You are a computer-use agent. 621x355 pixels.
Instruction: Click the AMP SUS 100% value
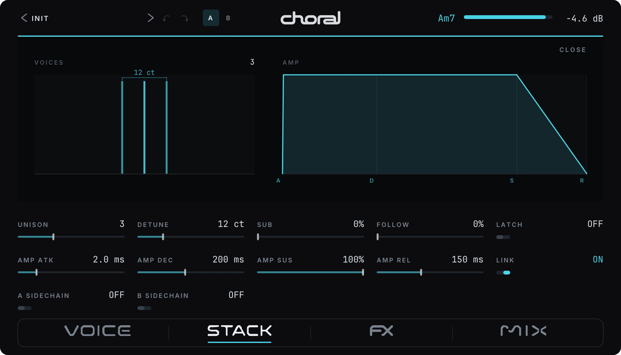(x=353, y=260)
